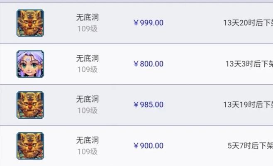Click the 5天7时后下架 delisting time
The image size is (273, 166).
pyautogui.click(x=250, y=146)
